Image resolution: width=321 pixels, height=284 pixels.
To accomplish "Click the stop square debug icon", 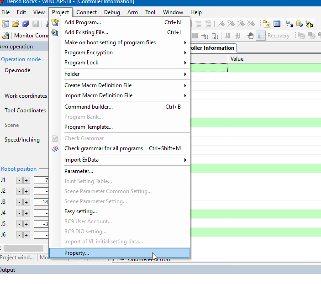I will click(195, 36).
